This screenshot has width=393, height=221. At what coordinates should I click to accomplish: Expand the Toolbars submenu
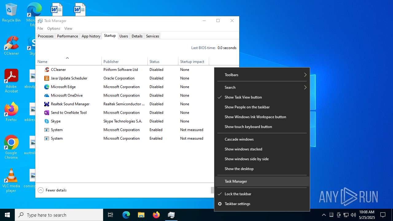click(262, 75)
